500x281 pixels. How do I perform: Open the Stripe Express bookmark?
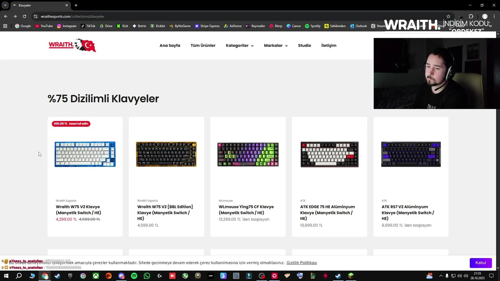click(x=207, y=26)
